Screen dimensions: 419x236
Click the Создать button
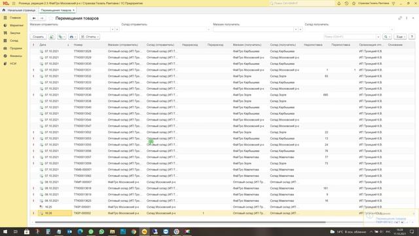[38, 37]
